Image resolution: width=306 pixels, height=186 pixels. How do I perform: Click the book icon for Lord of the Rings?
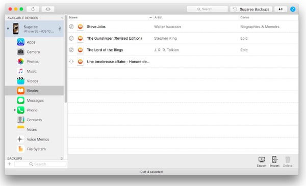(80, 50)
